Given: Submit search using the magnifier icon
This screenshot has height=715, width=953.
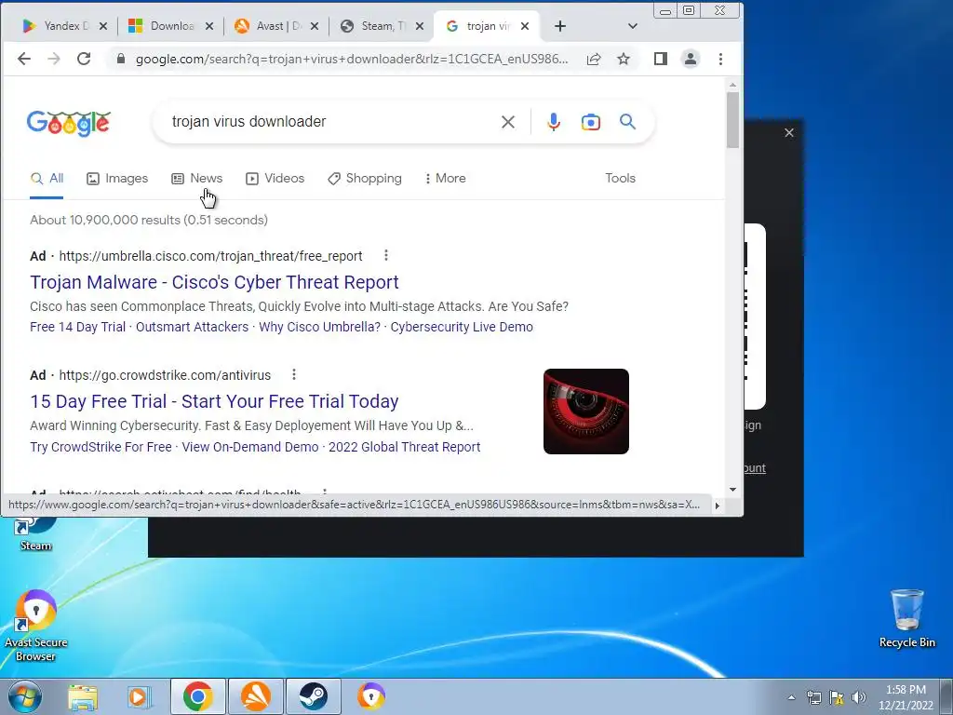Looking at the screenshot, I should click(x=627, y=122).
